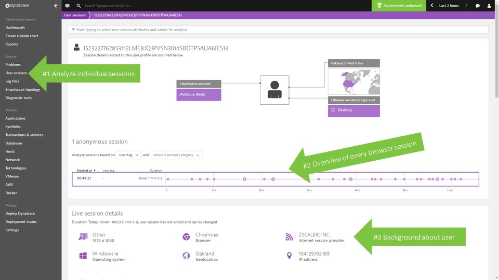Viewport: 499px width, 280px height.
Task: Collapse sidebar with back arrow icon
Action: [56, 6]
